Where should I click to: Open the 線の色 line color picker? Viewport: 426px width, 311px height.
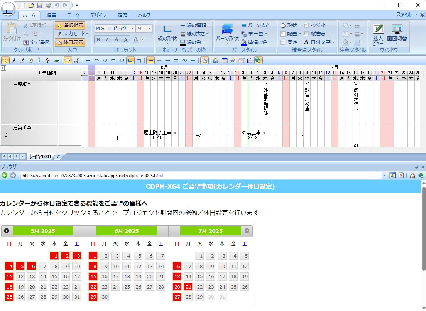click(x=192, y=42)
